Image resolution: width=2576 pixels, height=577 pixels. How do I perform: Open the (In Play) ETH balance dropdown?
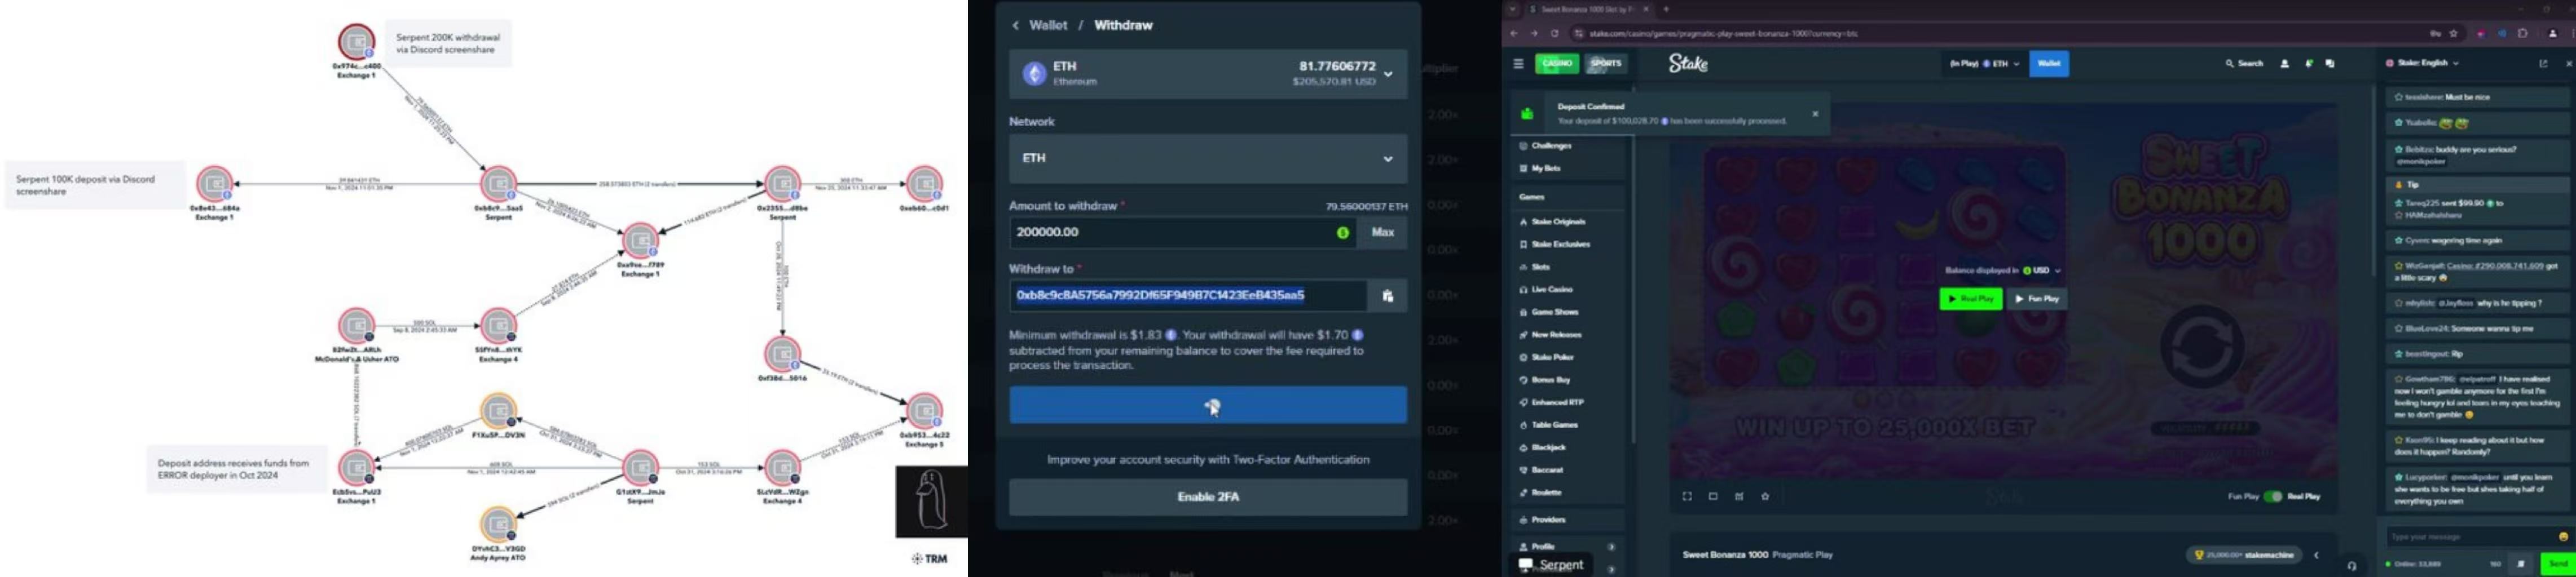click(1984, 64)
